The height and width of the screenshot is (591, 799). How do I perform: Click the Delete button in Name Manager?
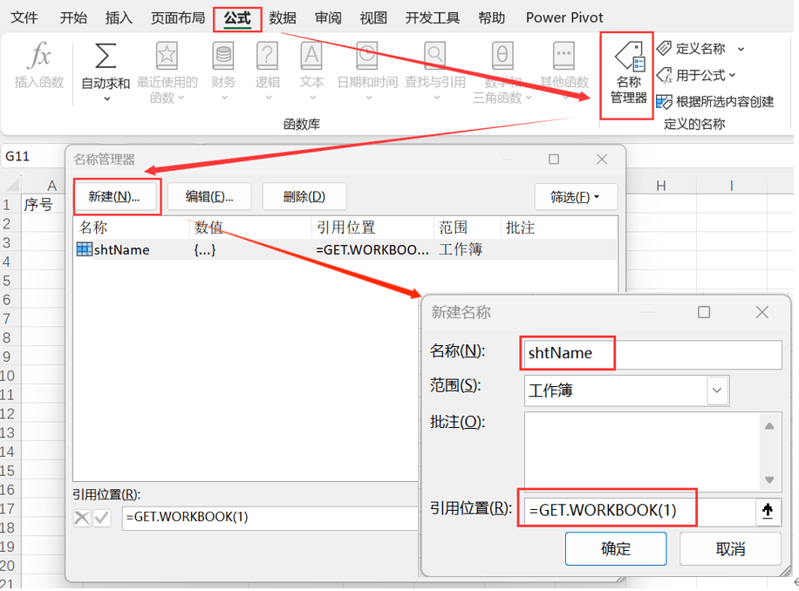pos(304,196)
